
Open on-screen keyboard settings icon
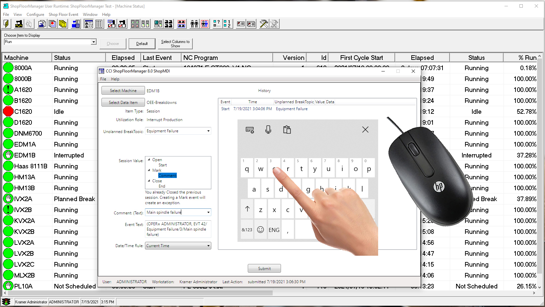pos(250,130)
